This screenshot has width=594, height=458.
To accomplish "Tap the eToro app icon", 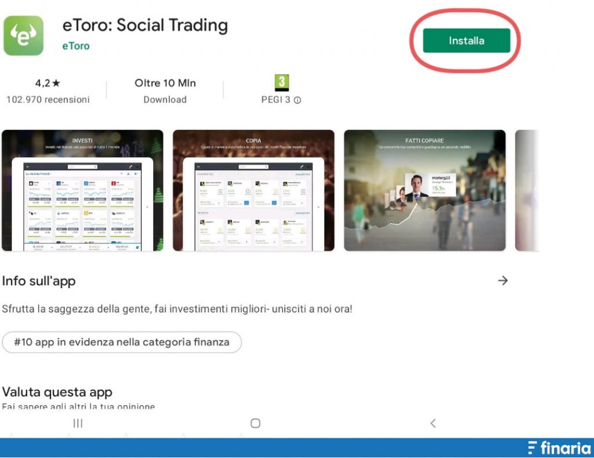I will [x=23, y=35].
